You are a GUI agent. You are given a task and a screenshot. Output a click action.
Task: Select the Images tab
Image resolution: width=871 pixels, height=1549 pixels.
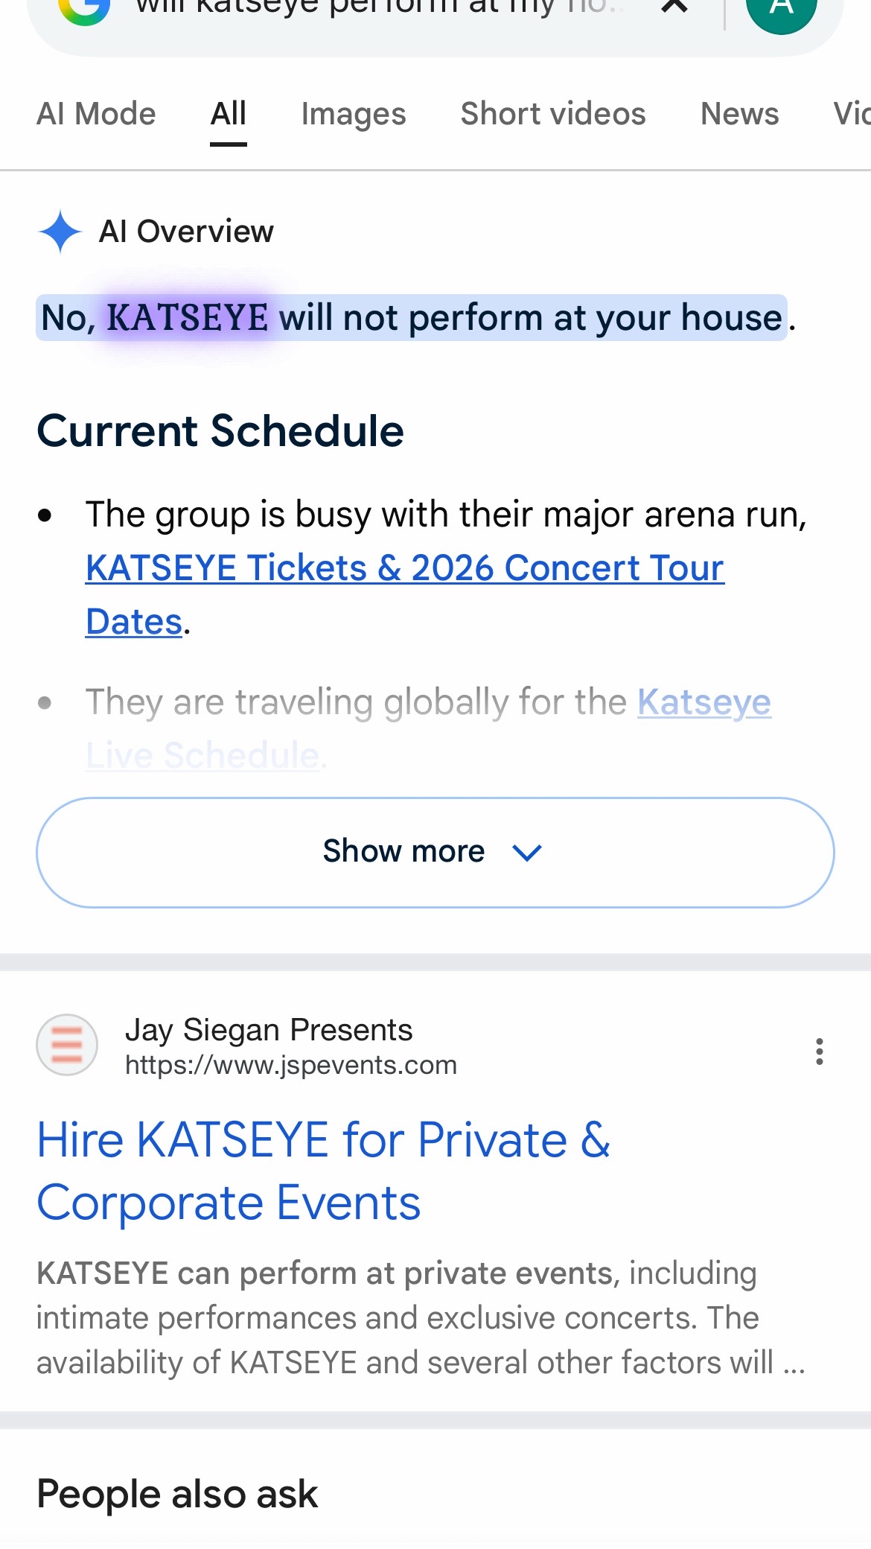354,114
